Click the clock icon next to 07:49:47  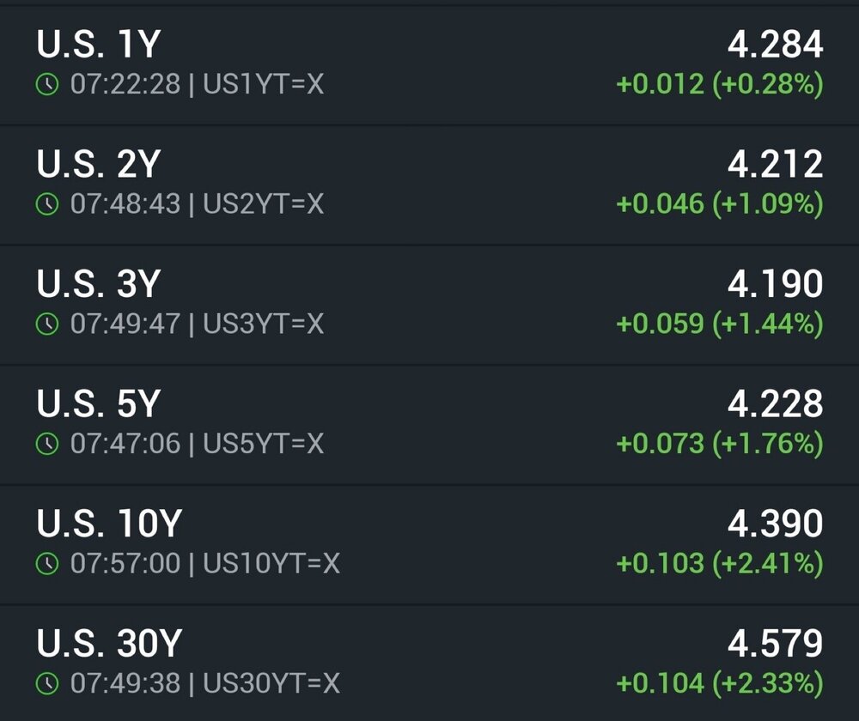coord(48,324)
